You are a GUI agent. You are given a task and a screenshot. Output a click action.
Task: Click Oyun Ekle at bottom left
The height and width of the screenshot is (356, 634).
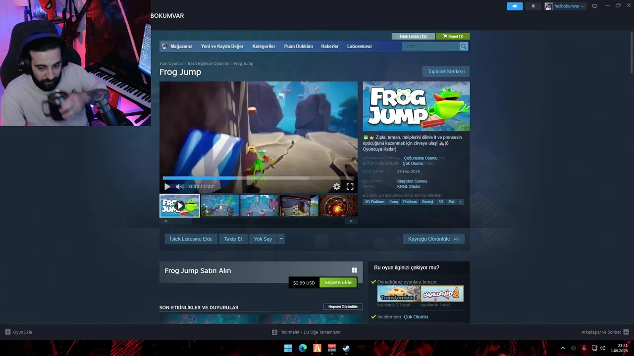pos(18,332)
